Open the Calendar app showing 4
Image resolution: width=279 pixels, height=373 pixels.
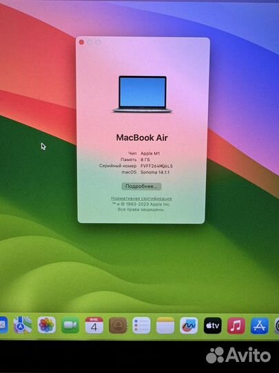click(x=94, y=325)
